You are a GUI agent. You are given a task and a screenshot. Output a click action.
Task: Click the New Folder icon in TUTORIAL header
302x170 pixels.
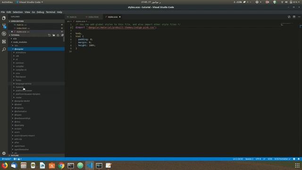[x=54, y=35]
